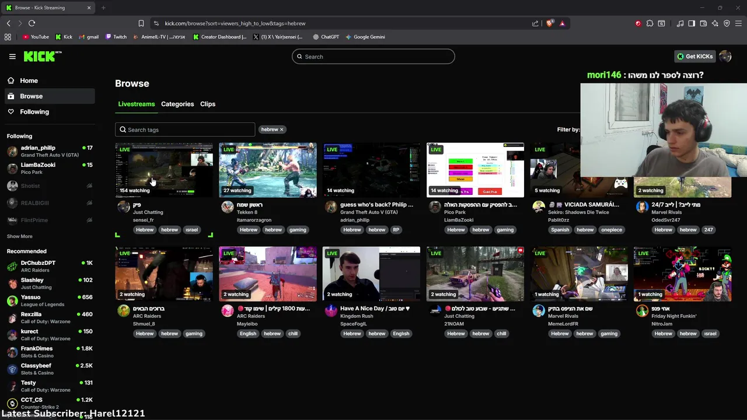Open Testy recommended channel
747x420 pixels.
[50, 386]
